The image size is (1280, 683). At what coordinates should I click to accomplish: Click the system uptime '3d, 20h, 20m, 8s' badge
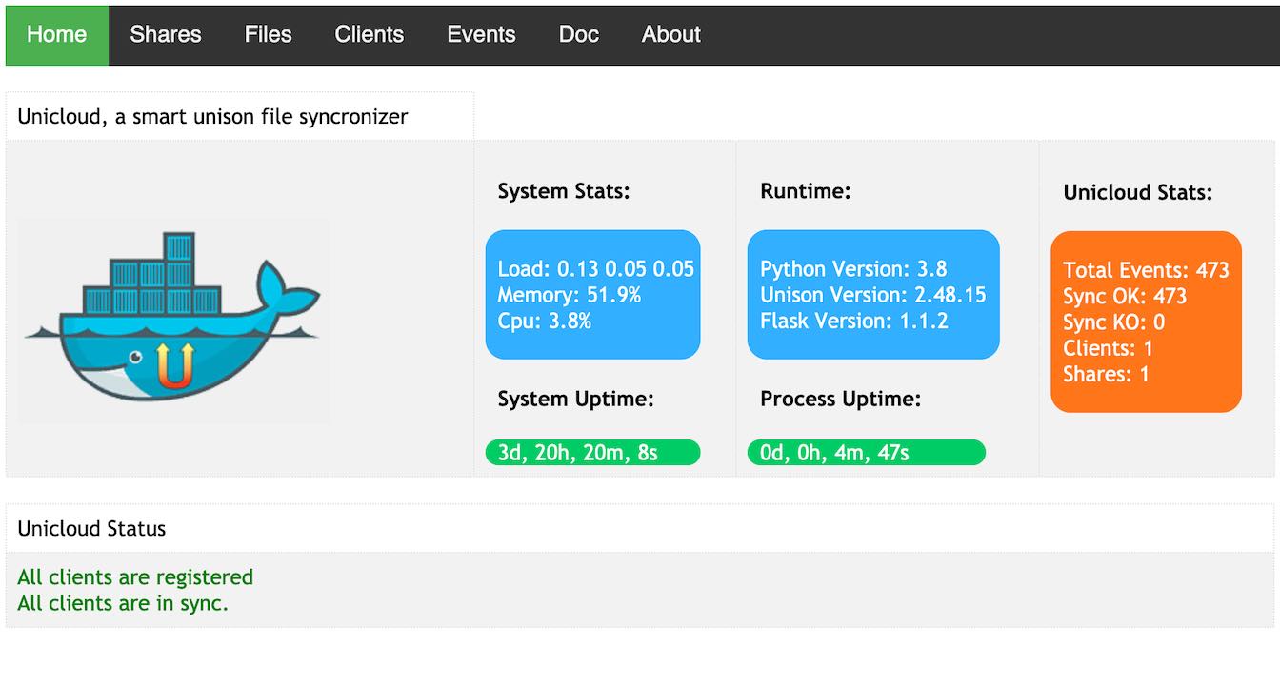[592, 453]
